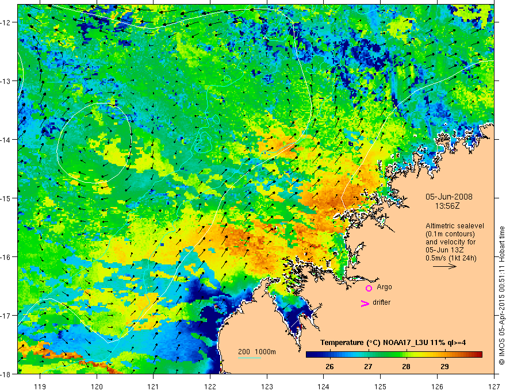Click the temperature color bar near 29
This screenshot has height=391, width=506.
click(x=444, y=355)
